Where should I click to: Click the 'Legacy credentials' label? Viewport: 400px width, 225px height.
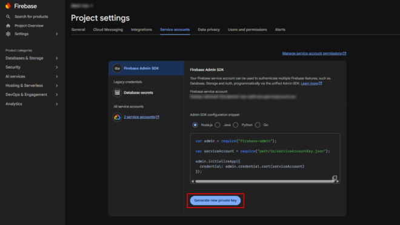click(x=128, y=82)
